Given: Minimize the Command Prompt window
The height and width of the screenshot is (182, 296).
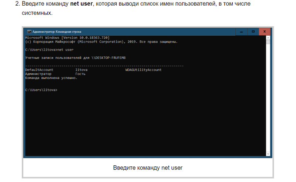Looking at the screenshot, I should 241,32.
